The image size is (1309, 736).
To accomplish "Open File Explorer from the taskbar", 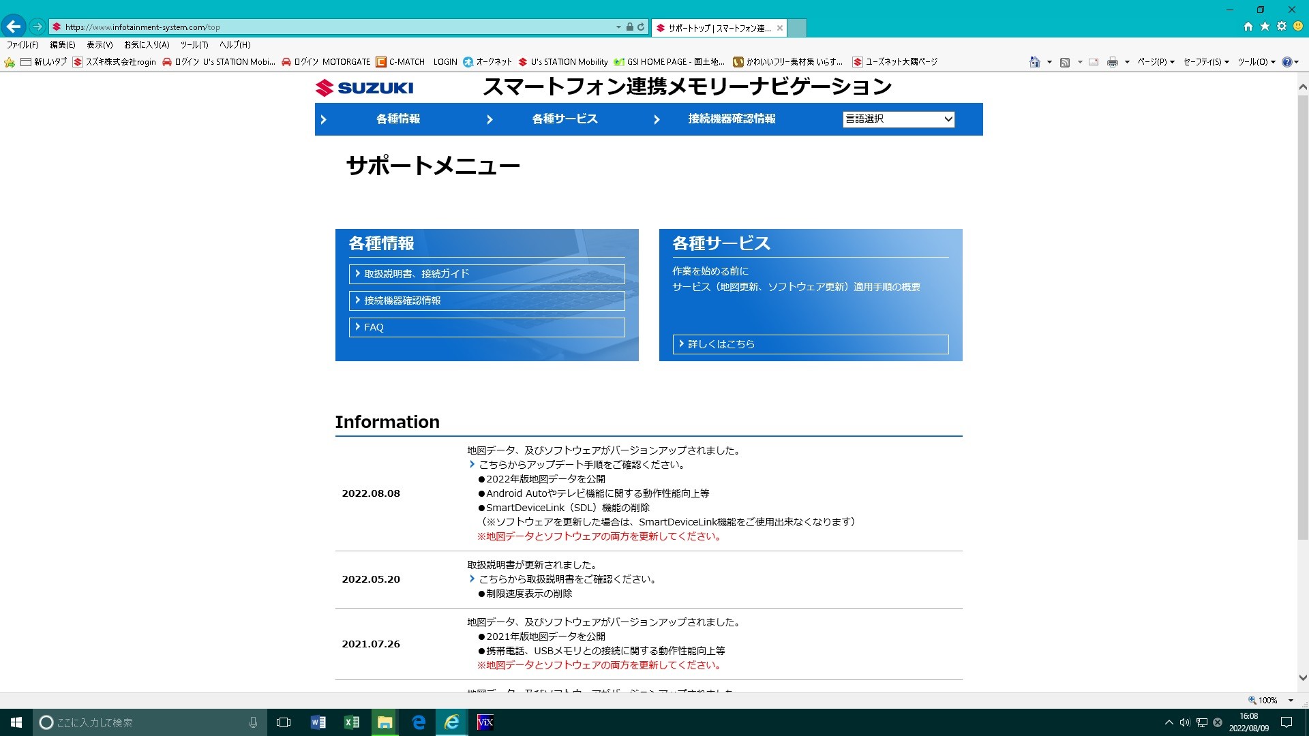I will click(x=385, y=722).
